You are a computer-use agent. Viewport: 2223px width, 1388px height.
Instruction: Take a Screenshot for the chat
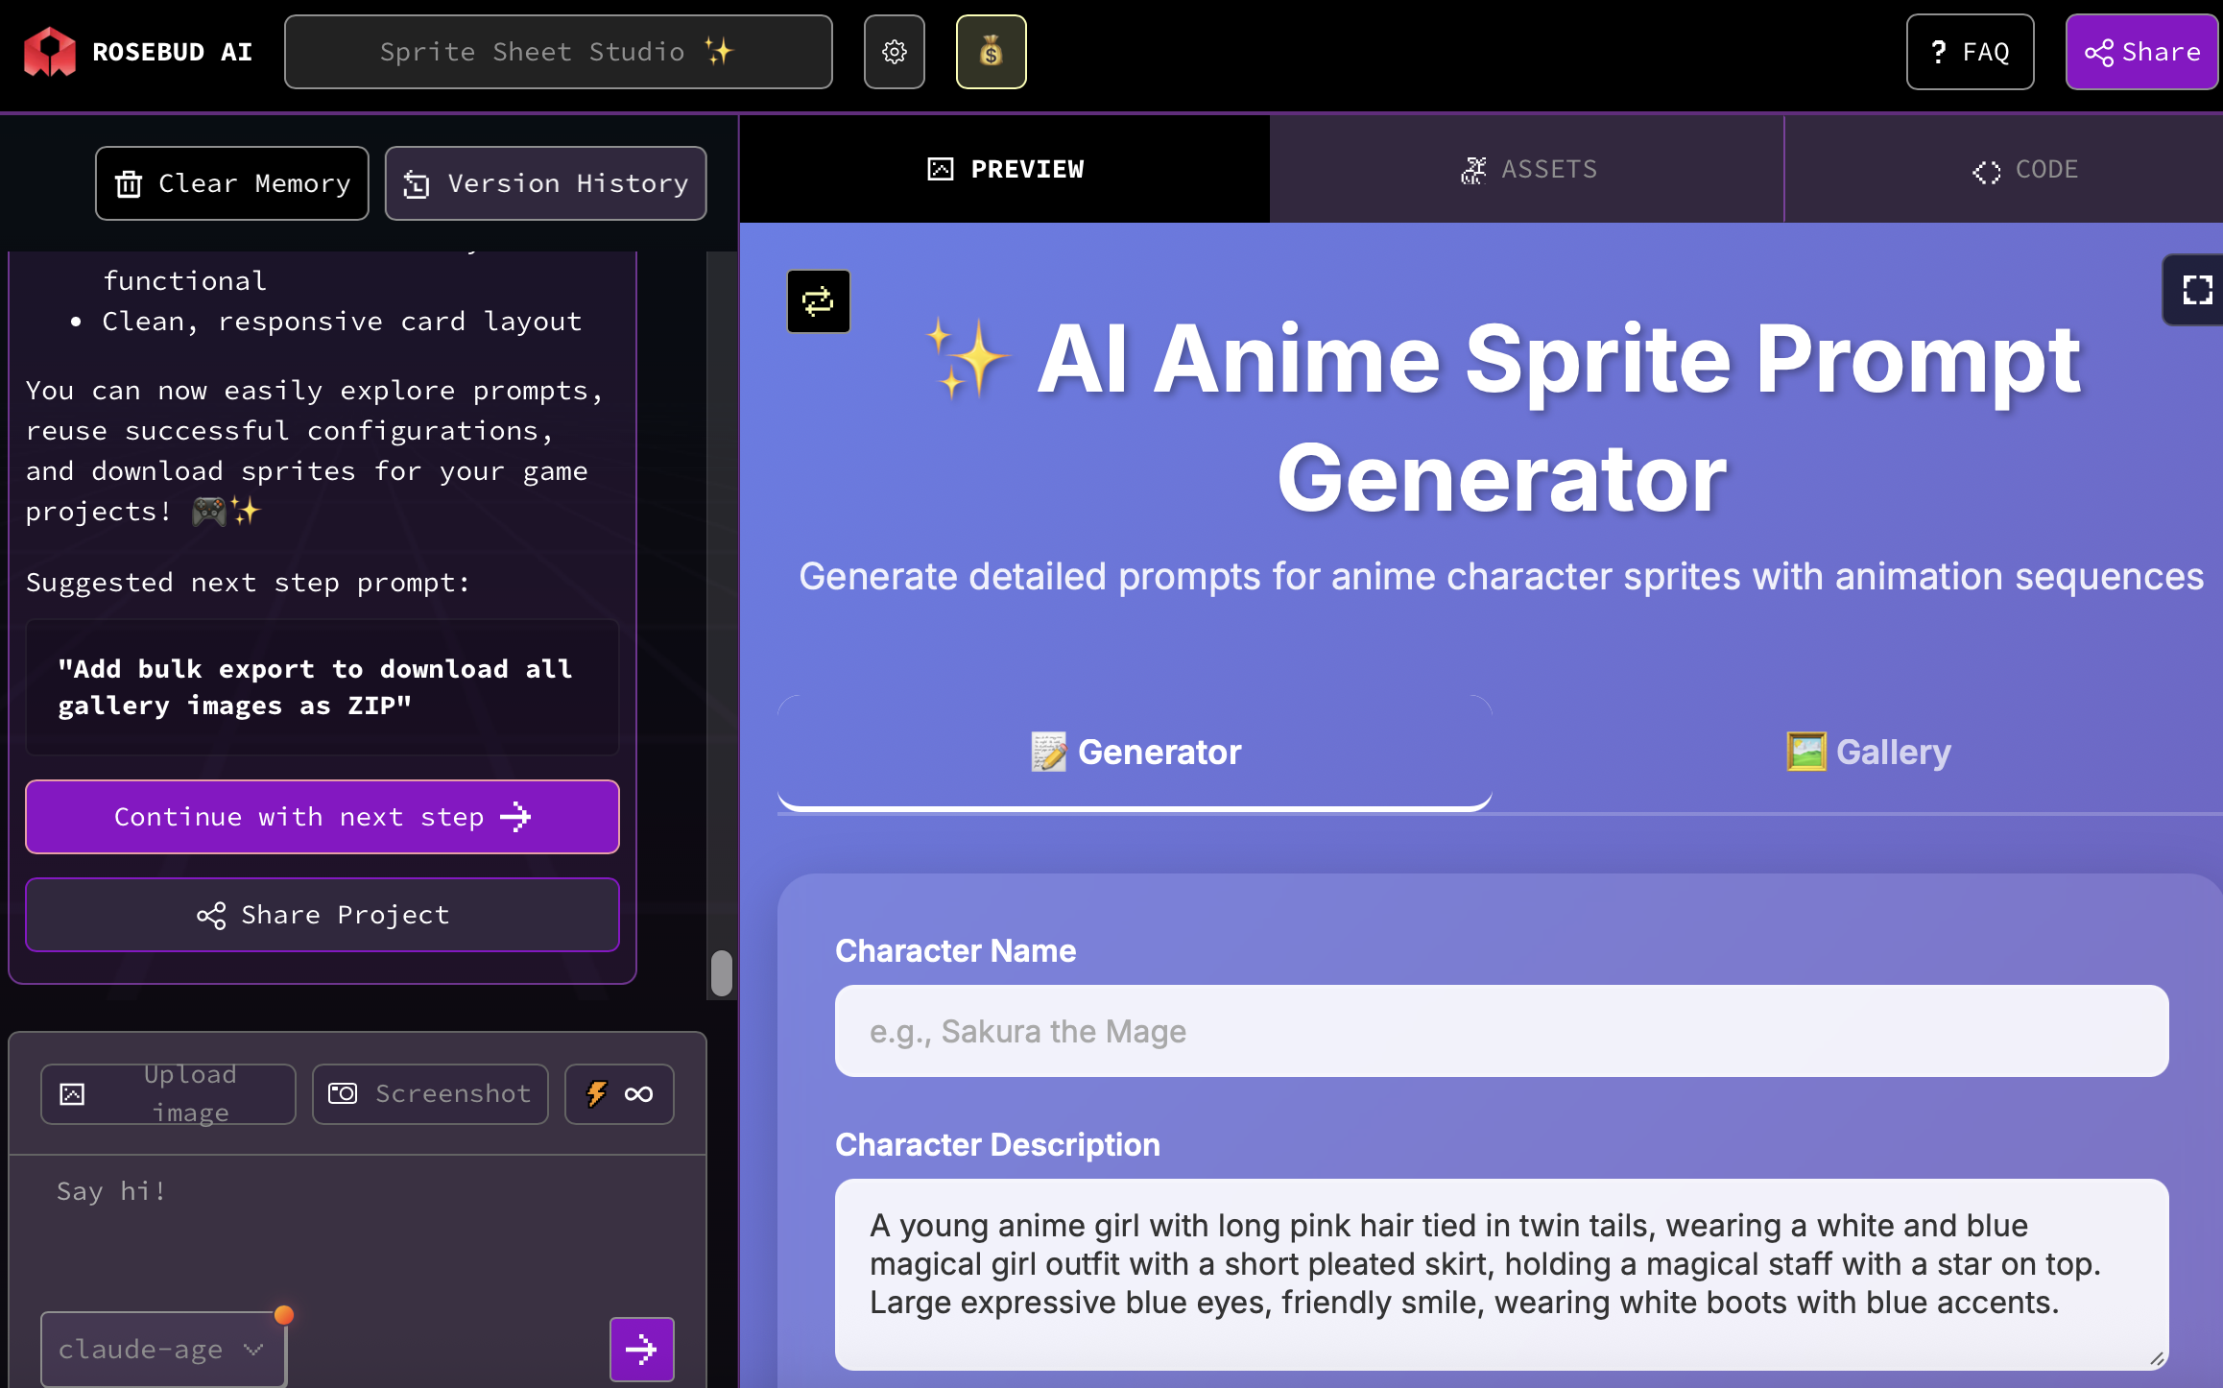[x=430, y=1093]
